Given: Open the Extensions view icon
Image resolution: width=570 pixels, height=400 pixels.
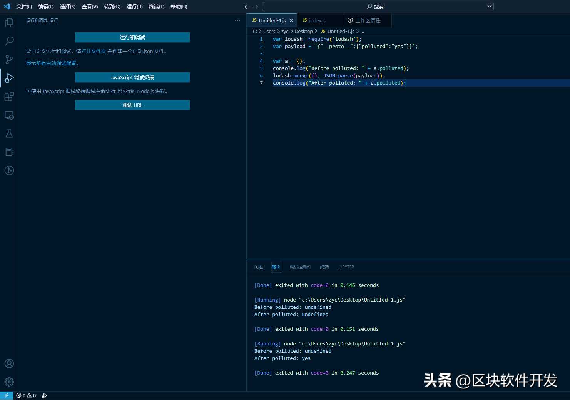Looking at the screenshot, I should [9, 97].
